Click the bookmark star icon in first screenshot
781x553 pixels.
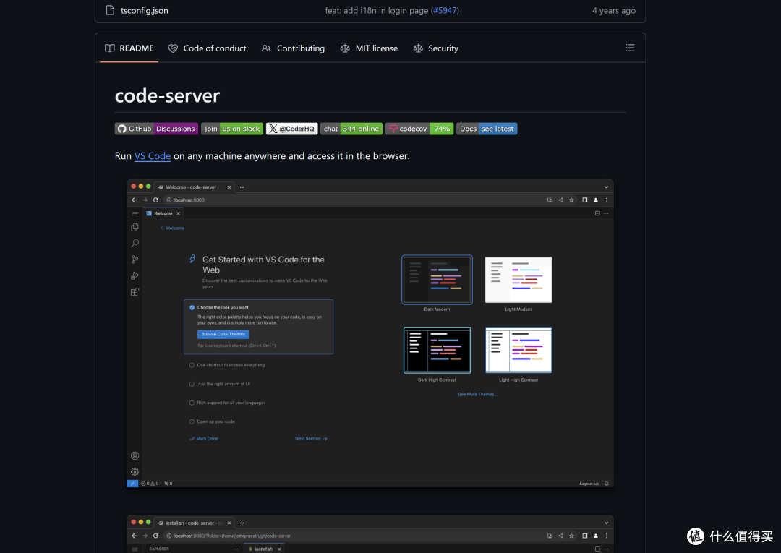(571, 200)
